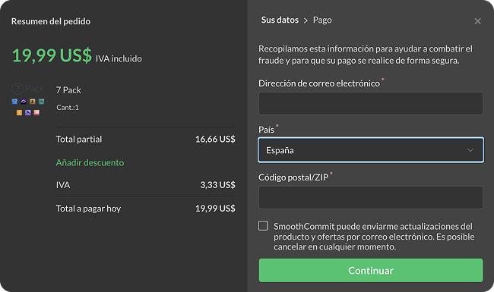
Task: Select the Pago breadcrumb step
Action: tap(322, 20)
